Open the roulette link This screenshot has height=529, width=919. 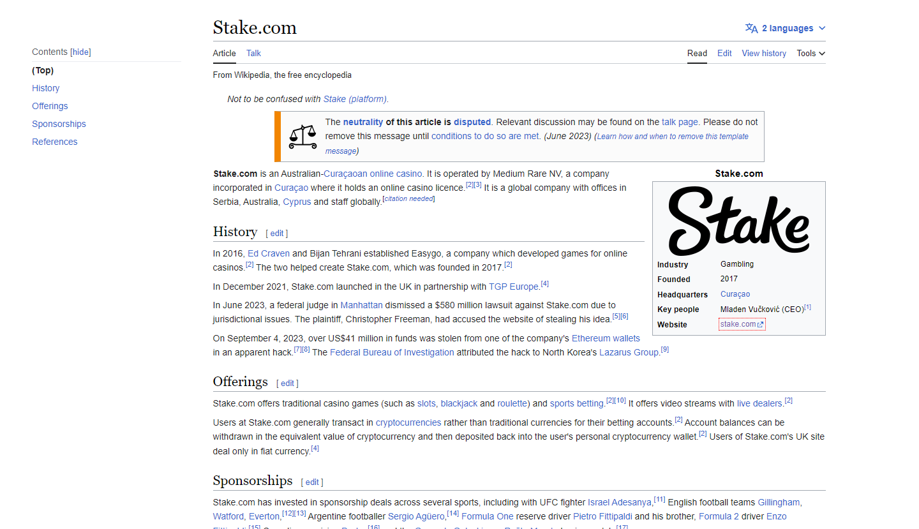pos(512,403)
